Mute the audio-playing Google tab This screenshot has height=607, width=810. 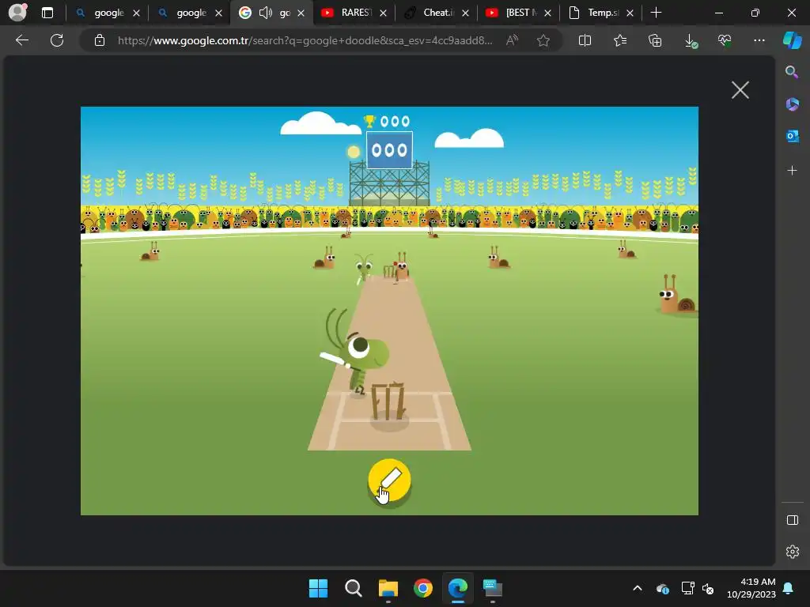pyautogui.click(x=265, y=13)
